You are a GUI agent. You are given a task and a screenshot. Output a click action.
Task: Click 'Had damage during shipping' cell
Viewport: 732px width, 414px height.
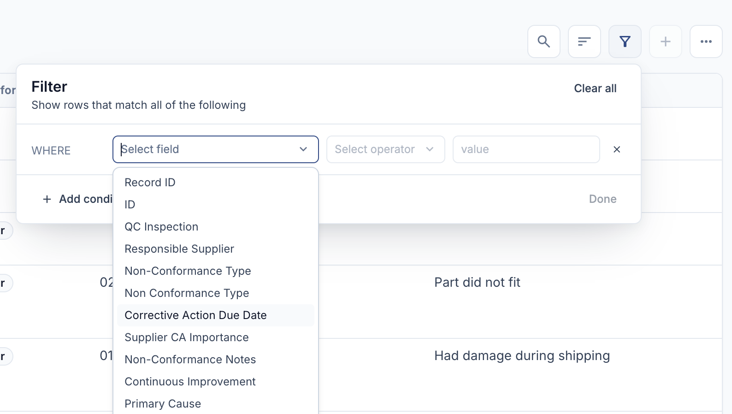point(522,356)
